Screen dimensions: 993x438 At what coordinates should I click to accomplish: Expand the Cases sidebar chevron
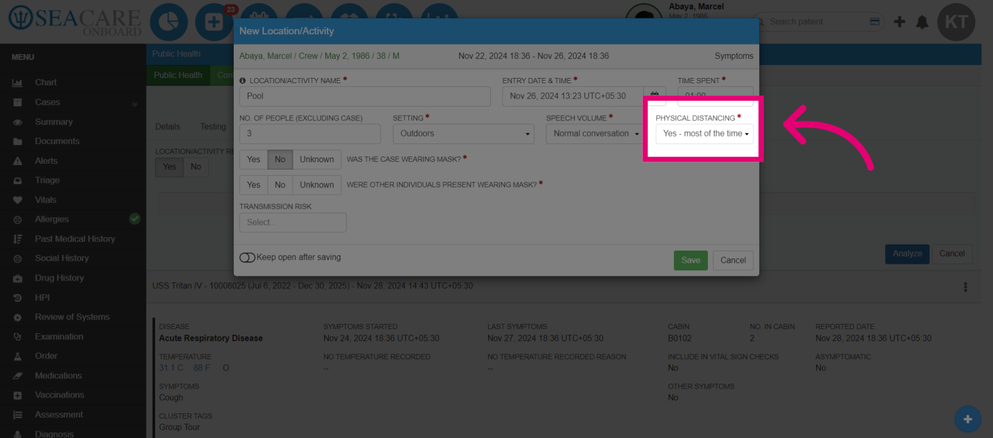point(135,103)
